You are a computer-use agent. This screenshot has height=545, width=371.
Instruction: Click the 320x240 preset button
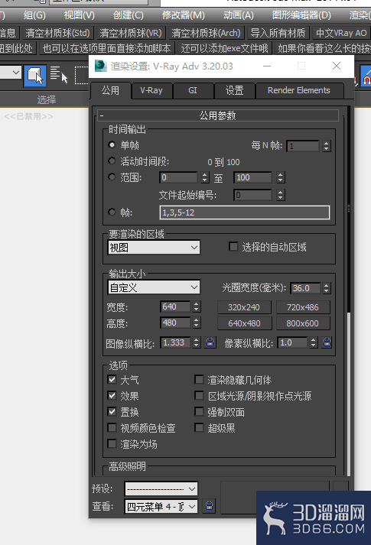pos(244,307)
